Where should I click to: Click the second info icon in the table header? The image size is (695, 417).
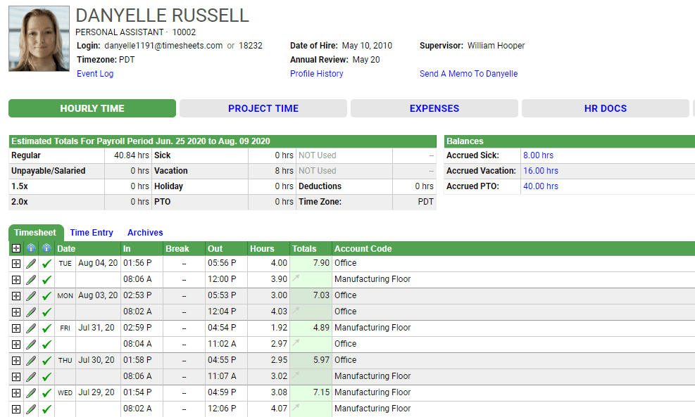click(46, 248)
